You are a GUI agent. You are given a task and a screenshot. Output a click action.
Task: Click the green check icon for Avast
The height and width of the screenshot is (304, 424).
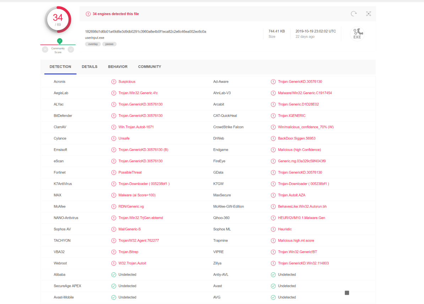[x=273, y=286]
